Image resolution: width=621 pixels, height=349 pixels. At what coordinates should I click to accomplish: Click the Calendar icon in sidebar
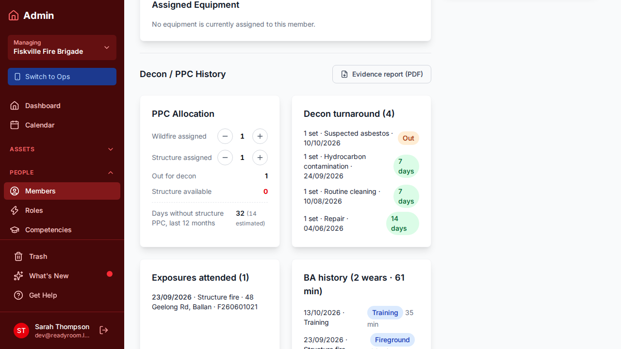(x=15, y=125)
